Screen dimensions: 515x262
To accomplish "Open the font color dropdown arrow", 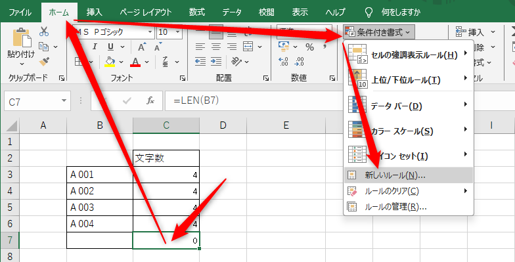I will (147, 62).
